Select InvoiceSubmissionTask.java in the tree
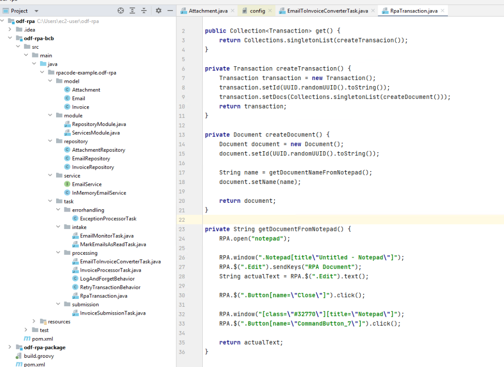The height and width of the screenshot is (367, 504). 113,313
